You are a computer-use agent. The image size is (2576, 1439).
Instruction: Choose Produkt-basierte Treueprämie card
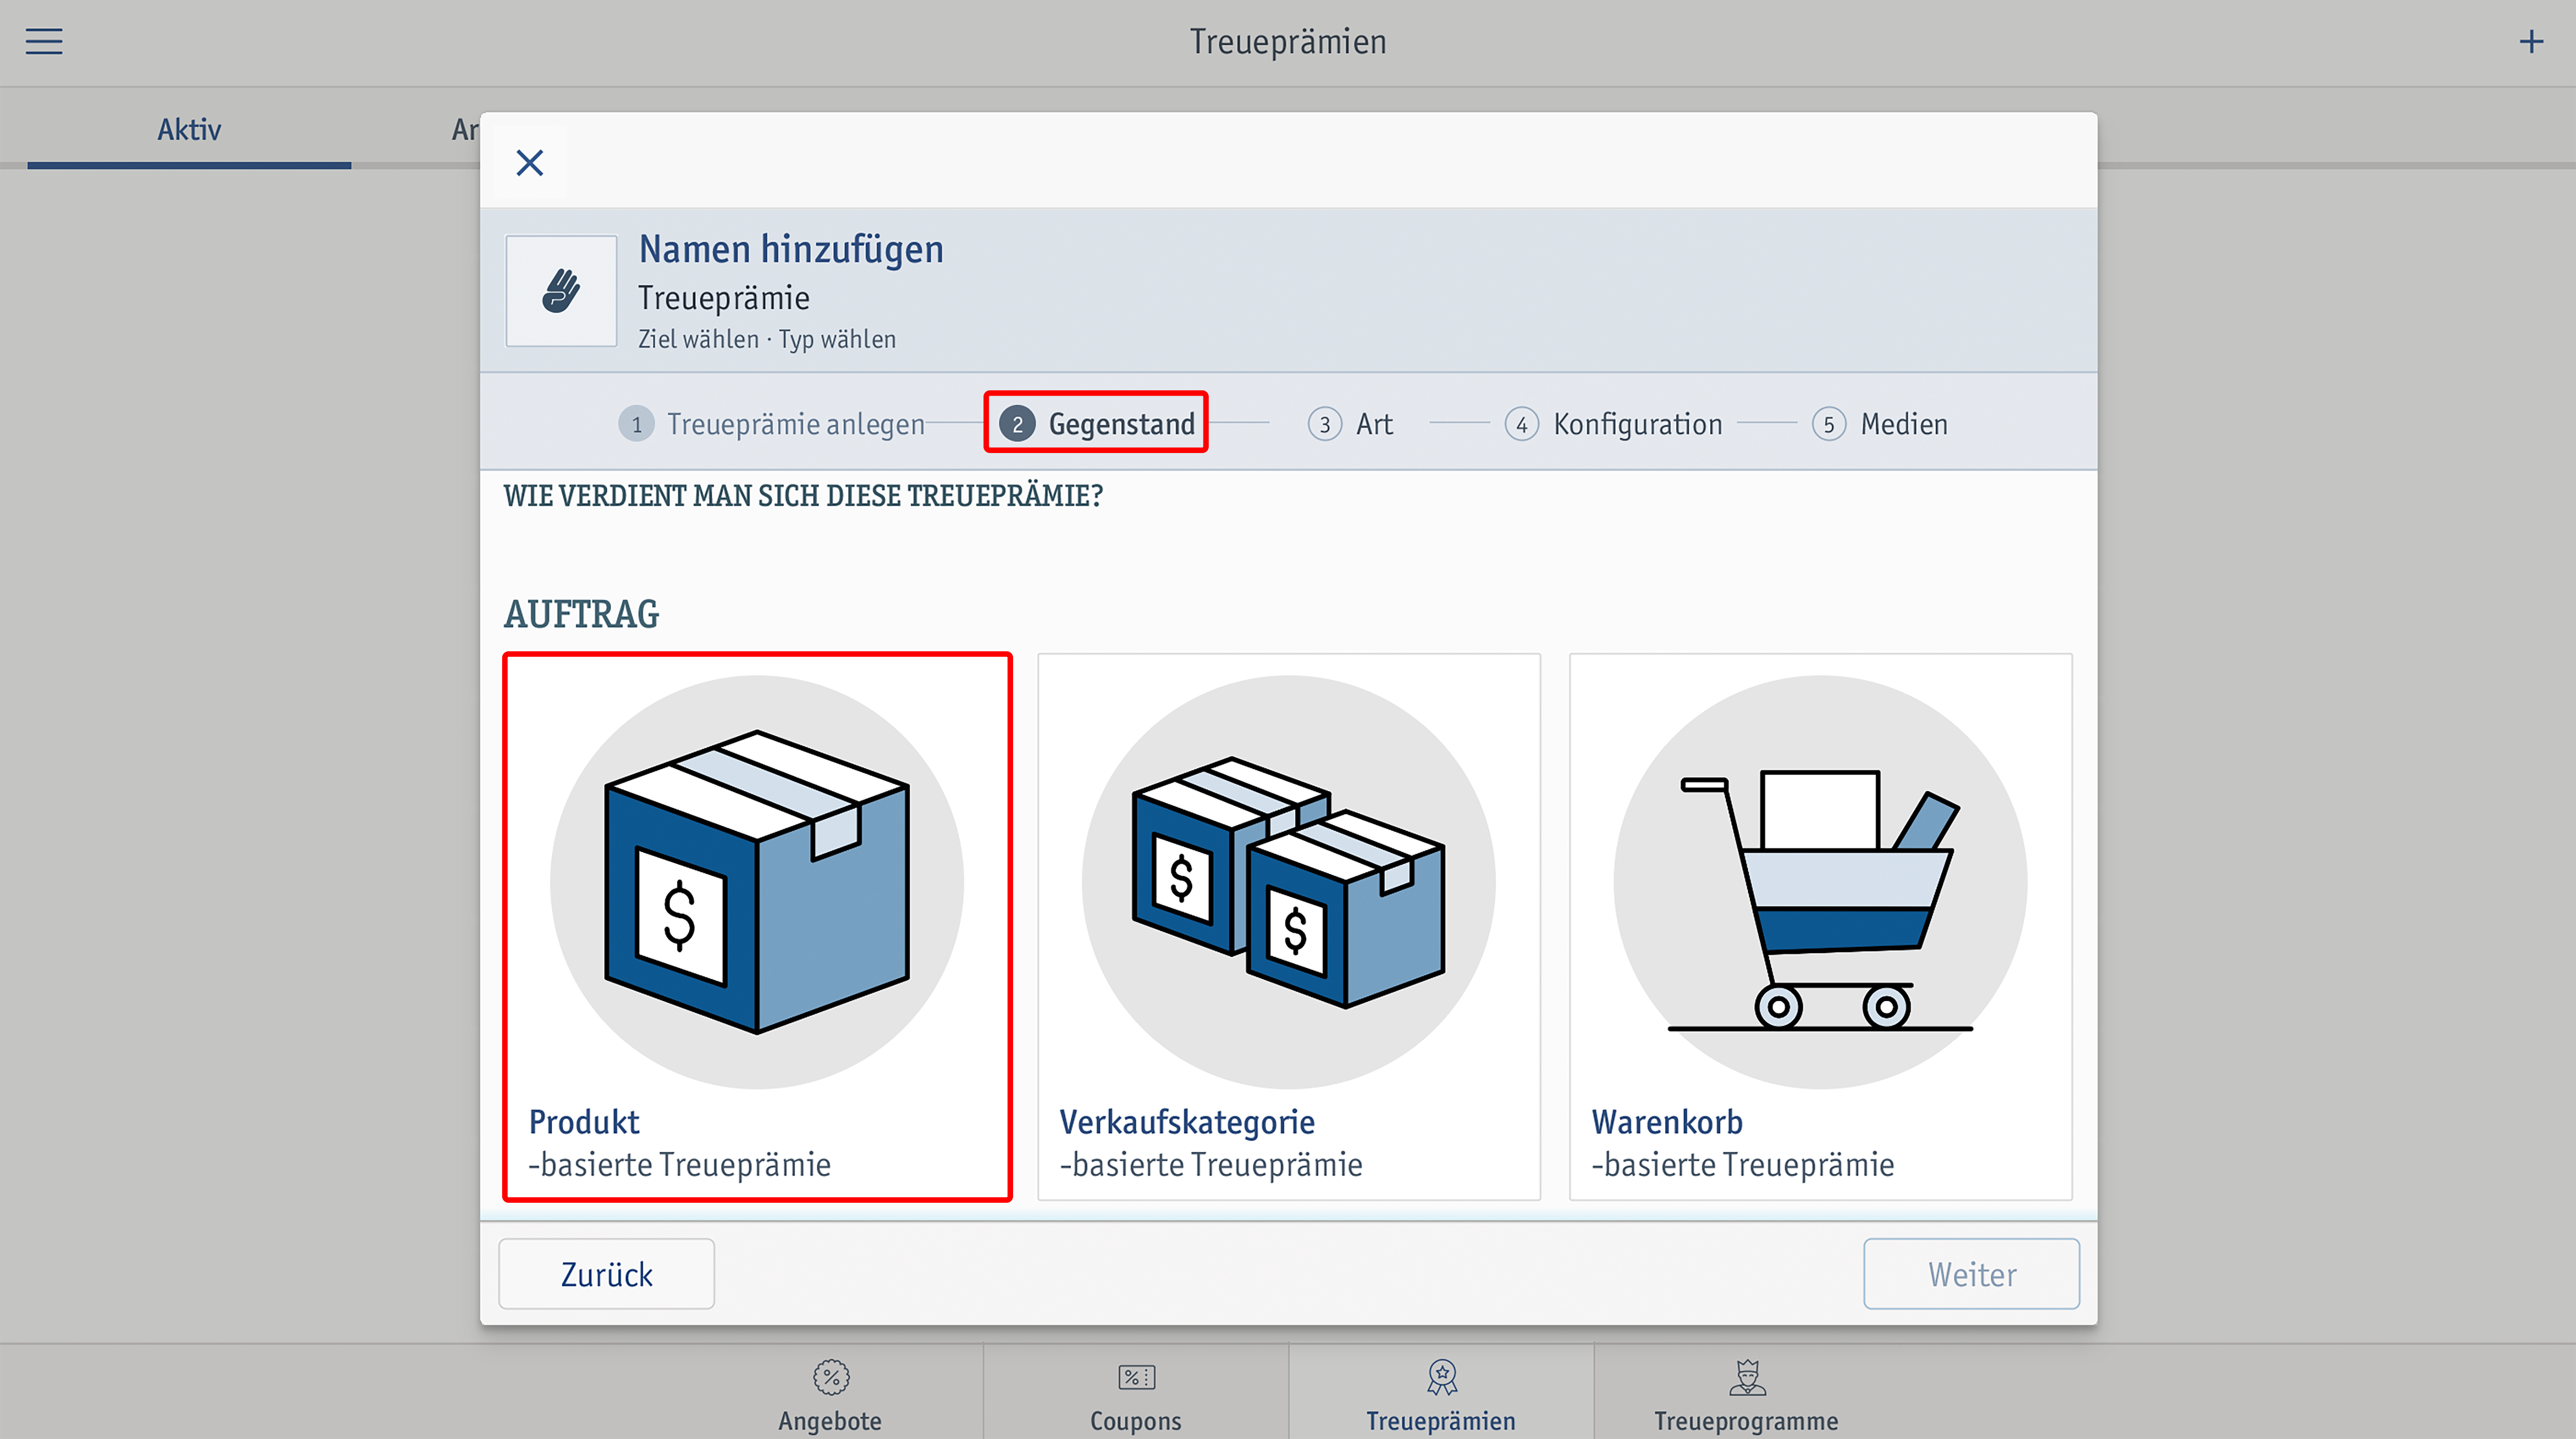758,927
